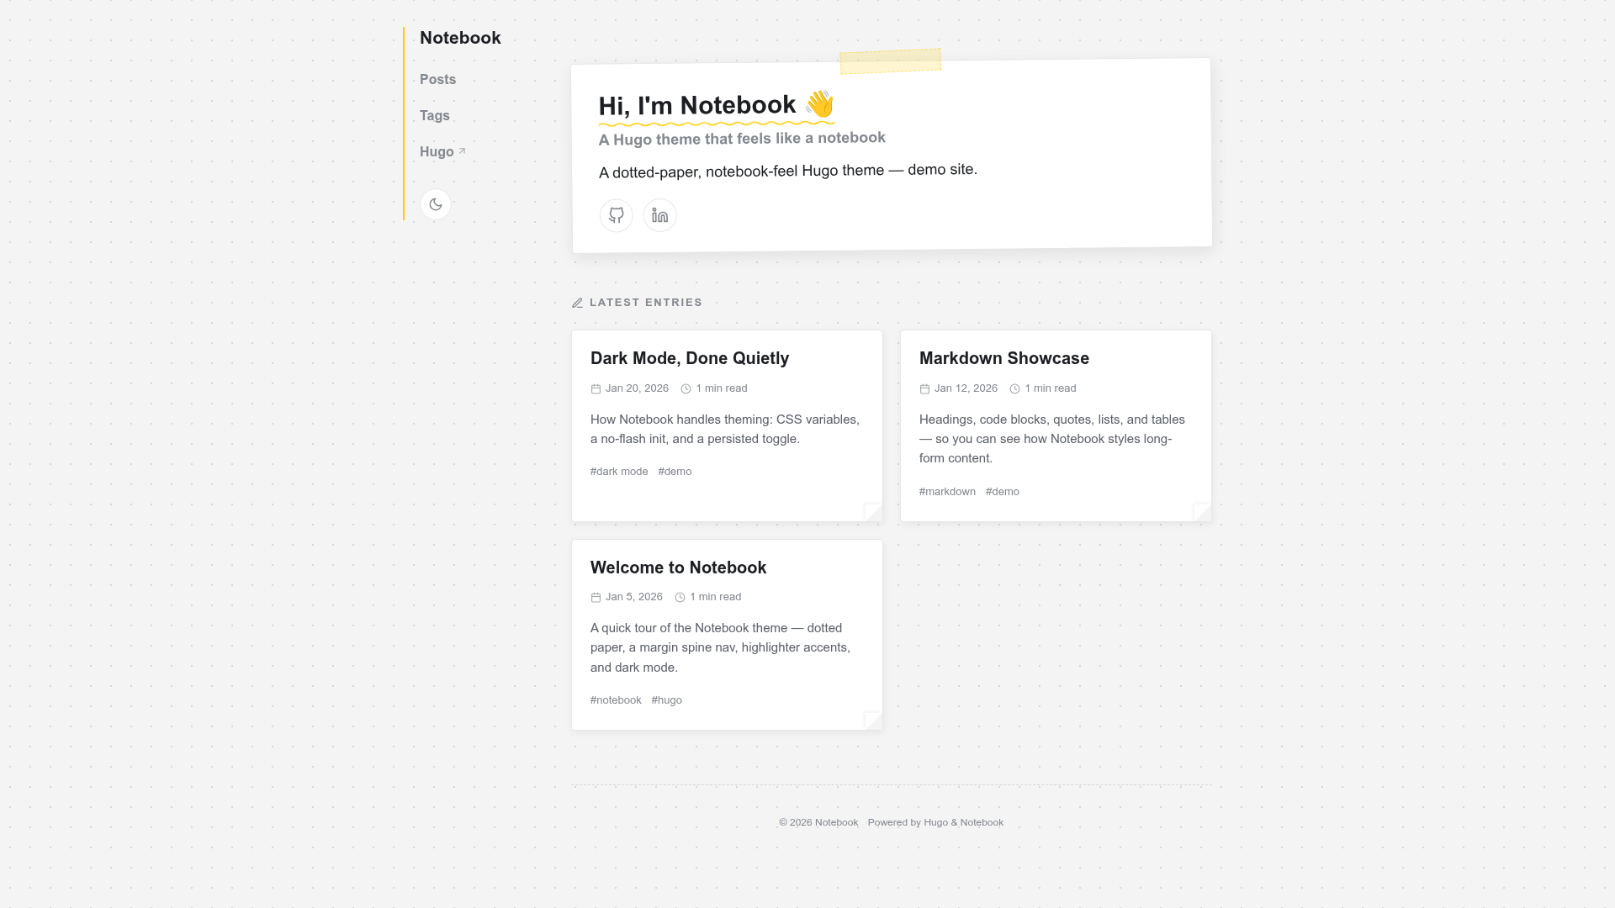Open the Dark Mode, Done Quietly post
Viewport: 1615px width, 908px height.
click(x=690, y=358)
